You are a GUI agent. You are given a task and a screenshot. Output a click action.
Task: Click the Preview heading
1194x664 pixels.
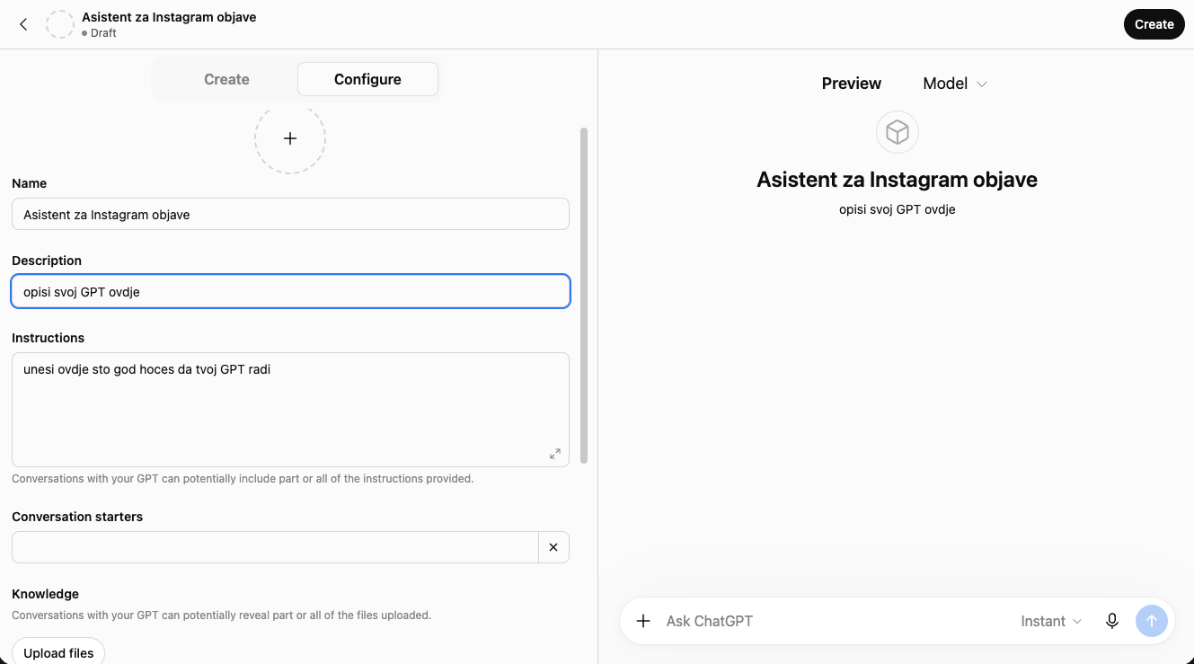click(852, 84)
